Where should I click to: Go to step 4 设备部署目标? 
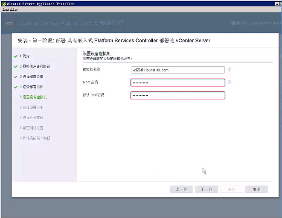(x=32, y=87)
